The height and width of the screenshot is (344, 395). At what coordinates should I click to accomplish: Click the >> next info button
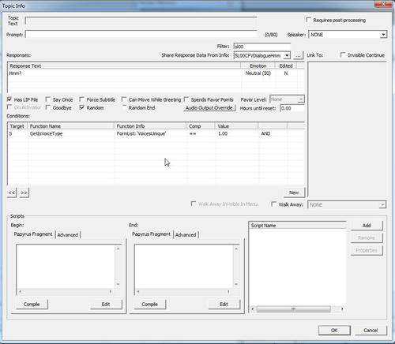pyautogui.click(x=24, y=193)
